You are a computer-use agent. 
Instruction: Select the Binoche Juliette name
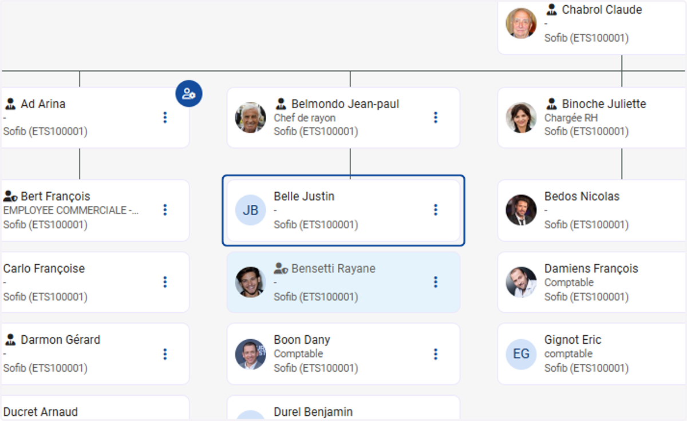[604, 104]
